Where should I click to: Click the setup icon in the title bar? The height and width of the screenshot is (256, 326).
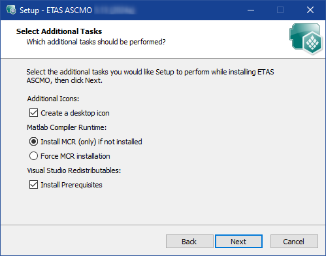click(x=11, y=10)
